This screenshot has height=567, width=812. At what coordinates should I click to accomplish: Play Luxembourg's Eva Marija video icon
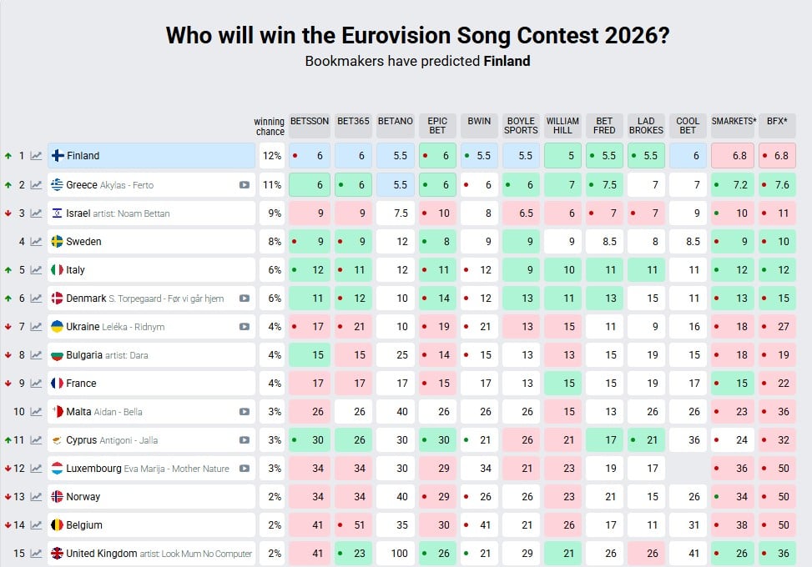(x=243, y=468)
